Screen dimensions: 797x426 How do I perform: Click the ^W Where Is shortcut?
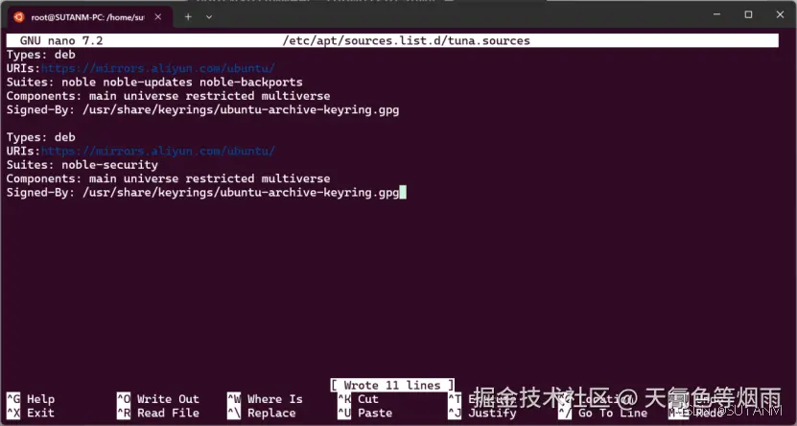coord(265,399)
